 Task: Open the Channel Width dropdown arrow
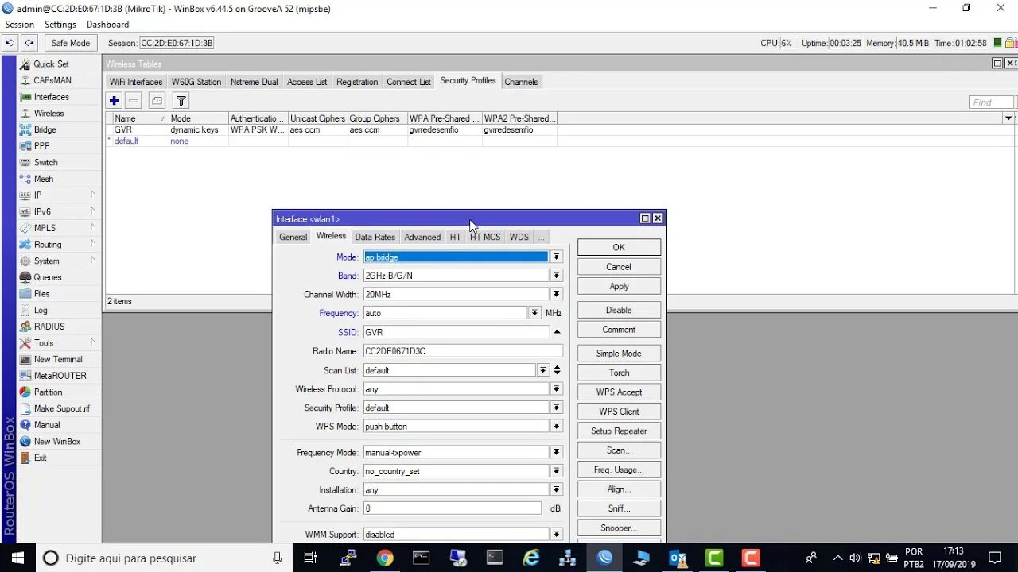(x=557, y=294)
